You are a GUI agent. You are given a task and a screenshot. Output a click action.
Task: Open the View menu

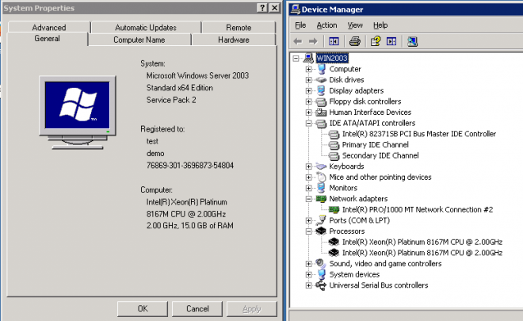pos(355,25)
